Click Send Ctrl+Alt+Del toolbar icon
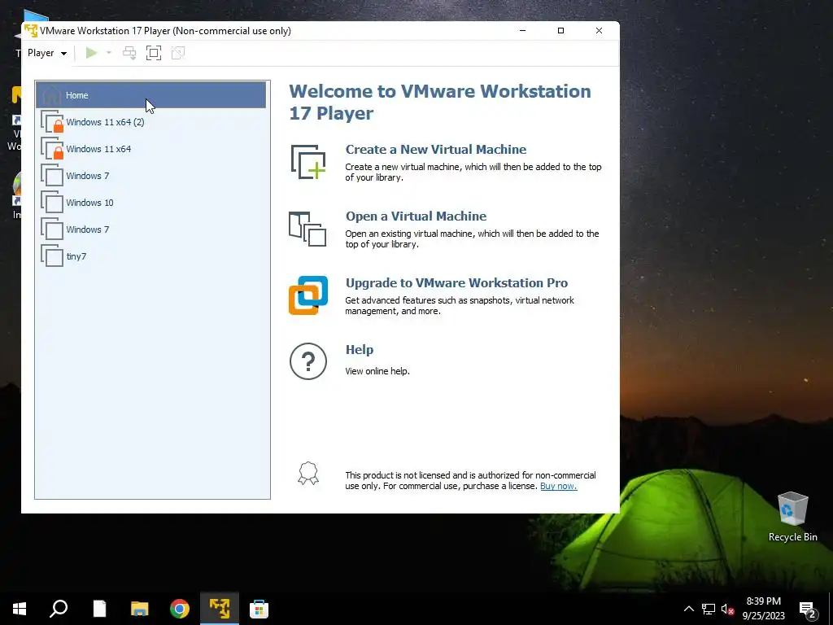Viewport: 833px width, 625px height. [x=129, y=53]
